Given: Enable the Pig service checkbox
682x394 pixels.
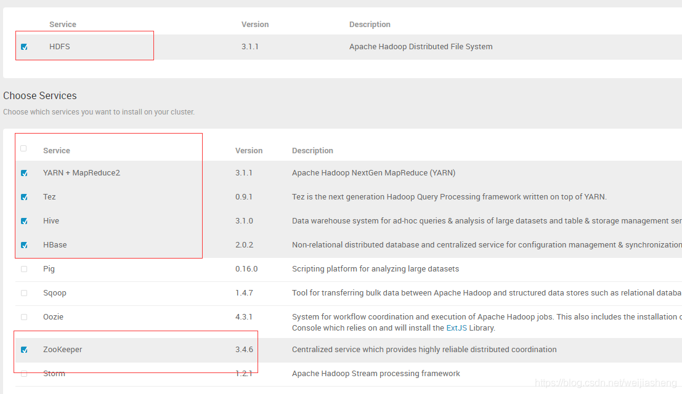Looking at the screenshot, I should click(x=24, y=269).
